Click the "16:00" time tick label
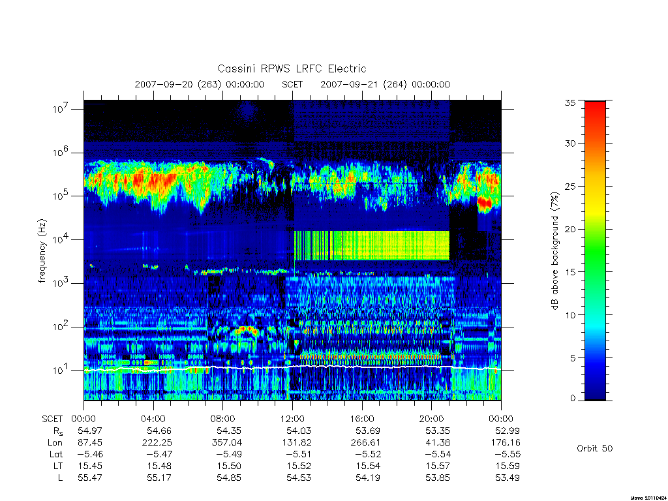The image size is (668, 501). (x=361, y=419)
